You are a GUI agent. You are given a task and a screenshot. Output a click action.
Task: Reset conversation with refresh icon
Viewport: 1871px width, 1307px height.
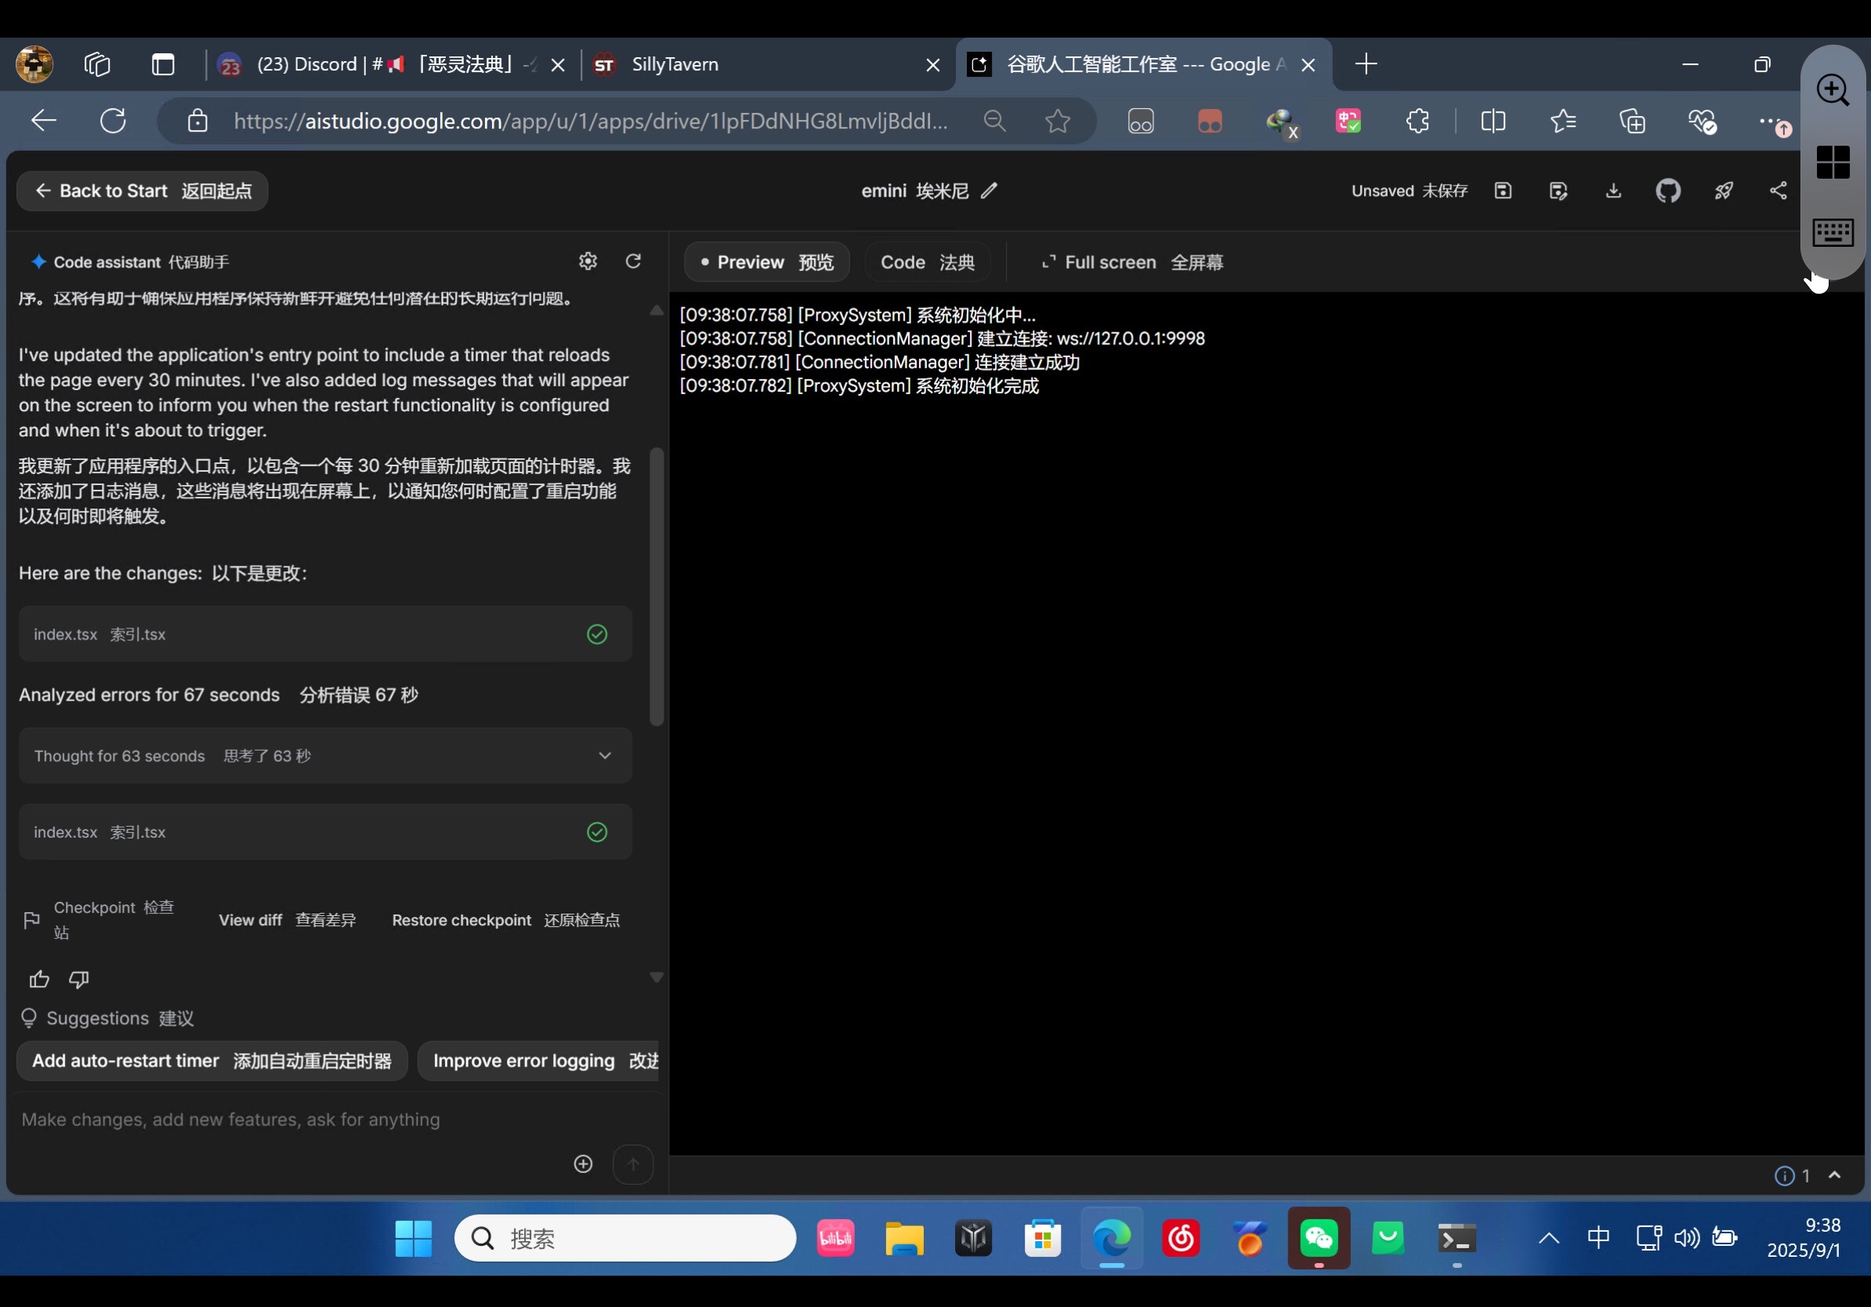coord(633,261)
